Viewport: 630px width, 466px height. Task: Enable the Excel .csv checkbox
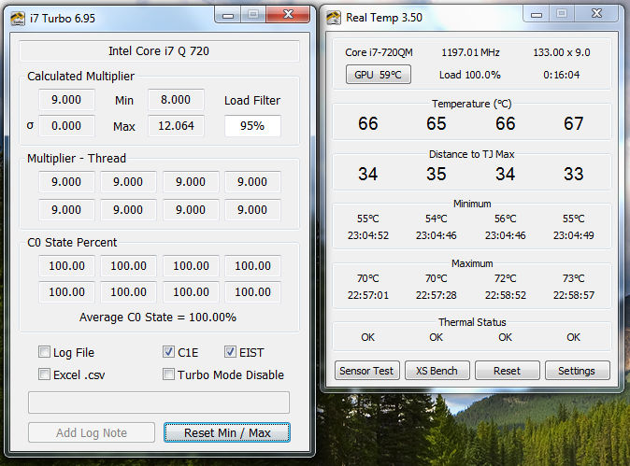pos(44,374)
